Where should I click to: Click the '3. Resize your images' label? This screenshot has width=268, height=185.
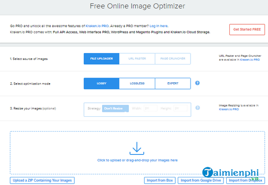tap(26, 109)
